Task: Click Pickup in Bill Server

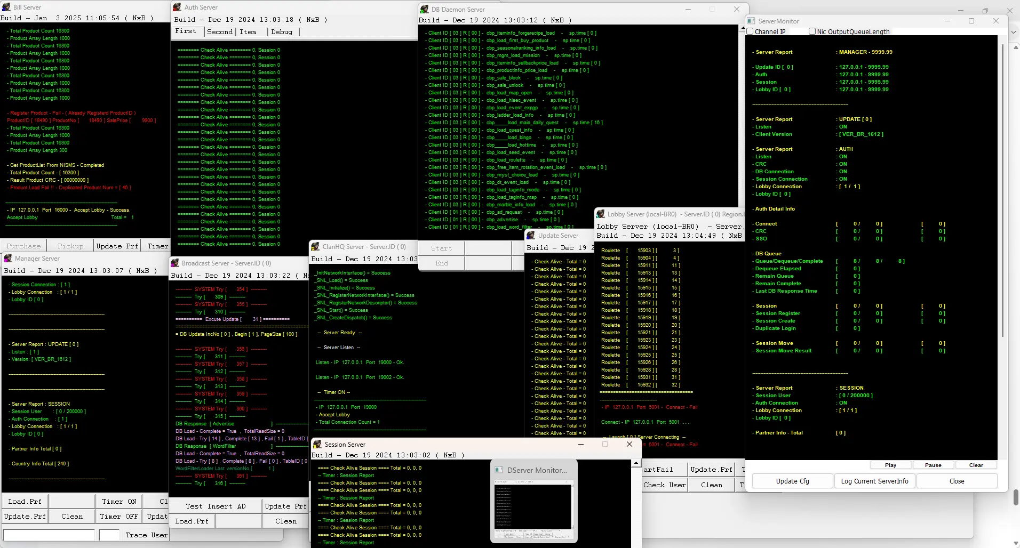Action: pyautogui.click(x=70, y=246)
